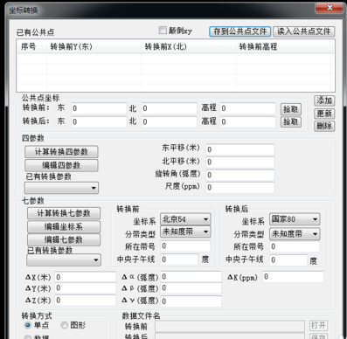Click the 转换后 北 coordinate input field
347x339 pixels.
[170, 122]
